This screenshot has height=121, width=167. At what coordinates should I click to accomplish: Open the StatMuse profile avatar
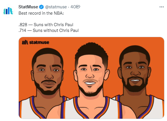8,11
